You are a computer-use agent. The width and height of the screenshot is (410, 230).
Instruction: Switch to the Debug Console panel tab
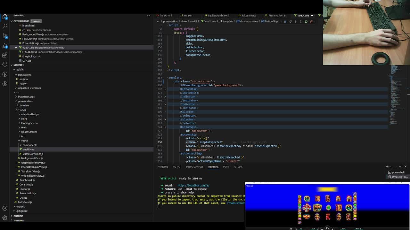(x=194, y=166)
